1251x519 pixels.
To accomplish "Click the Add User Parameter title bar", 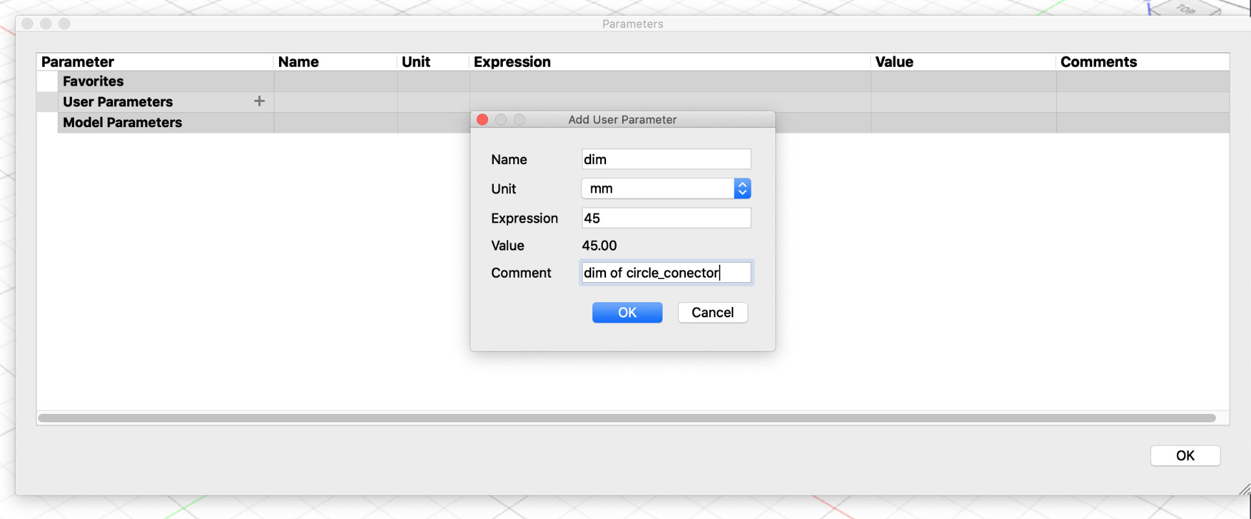I will click(623, 119).
